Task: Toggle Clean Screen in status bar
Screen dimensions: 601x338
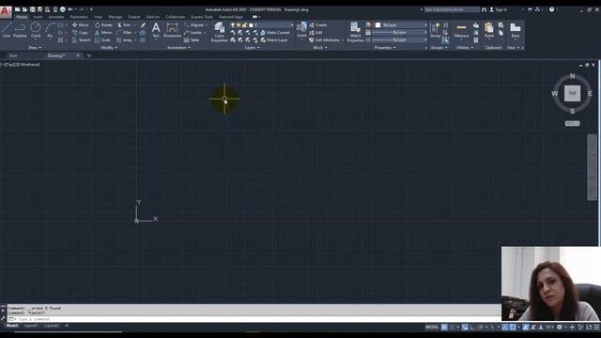Action: [589, 327]
